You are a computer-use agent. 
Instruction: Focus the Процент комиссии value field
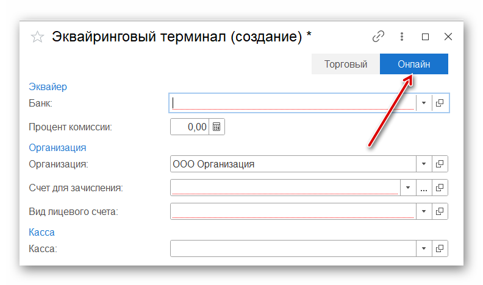(190, 127)
